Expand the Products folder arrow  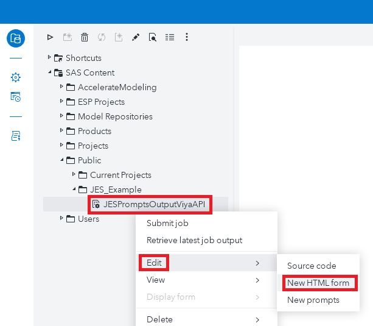click(61, 130)
